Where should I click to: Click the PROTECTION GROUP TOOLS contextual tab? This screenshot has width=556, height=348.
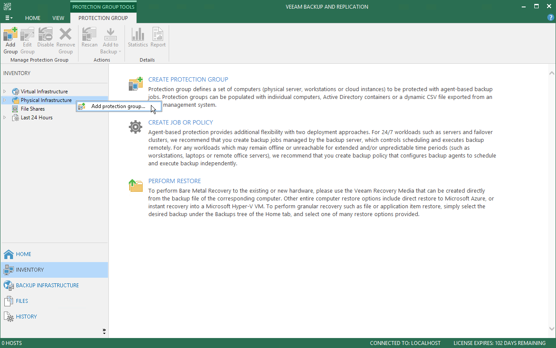103,7
